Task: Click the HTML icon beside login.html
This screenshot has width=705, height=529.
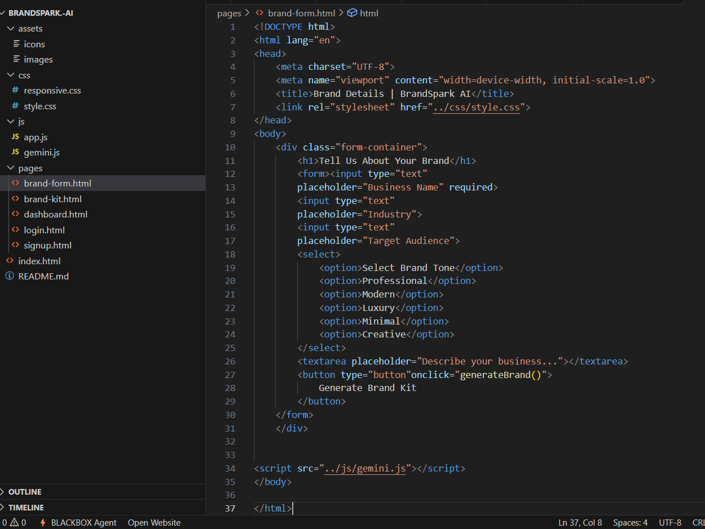Action: click(x=15, y=230)
